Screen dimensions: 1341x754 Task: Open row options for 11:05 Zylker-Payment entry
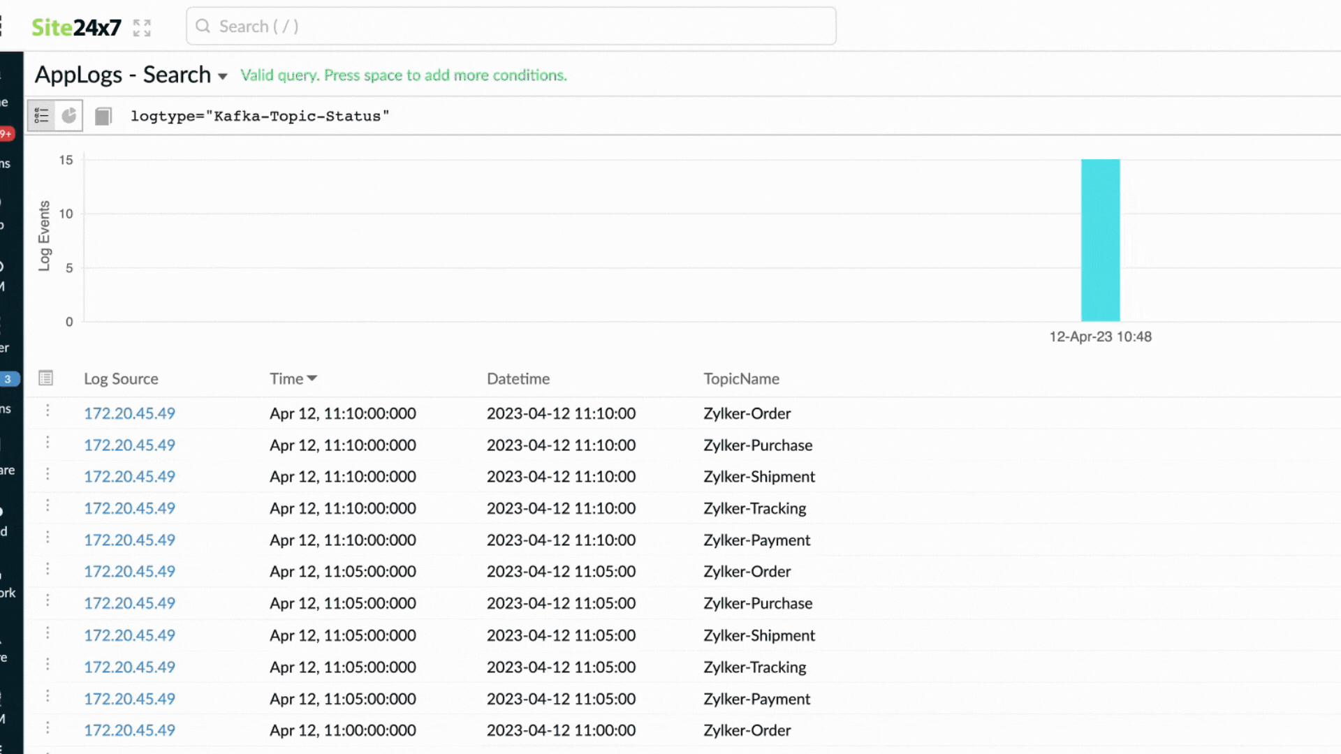pyautogui.click(x=47, y=696)
